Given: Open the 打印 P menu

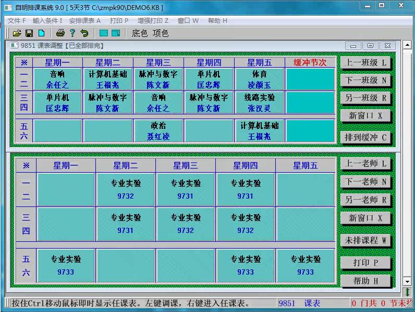Looking at the screenshot, I should click(x=119, y=21).
